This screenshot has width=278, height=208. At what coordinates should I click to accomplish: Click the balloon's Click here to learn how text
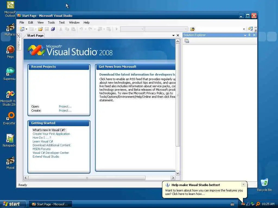pos(188,194)
